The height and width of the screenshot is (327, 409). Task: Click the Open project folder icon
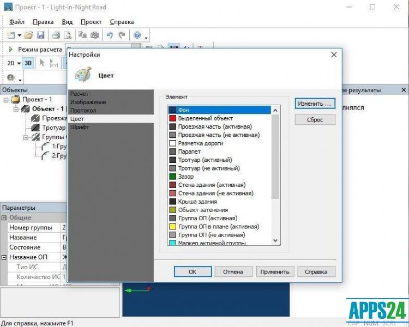pyautogui.click(x=28, y=35)
